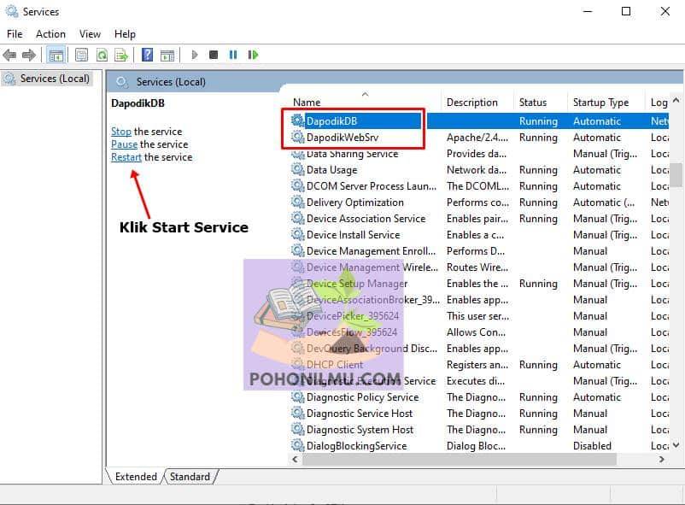Open the Action menu
The height and width of the screenshot is (505, 685).
point(50,34)
